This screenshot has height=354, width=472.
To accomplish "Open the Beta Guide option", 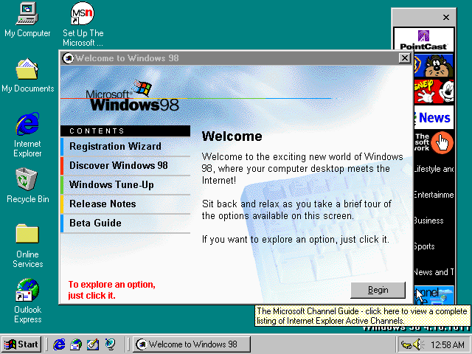I will pyautogui.click(x=125, y=223).
